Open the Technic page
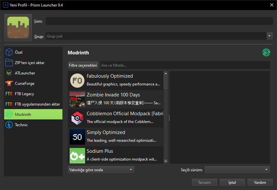Image resolution: width=277 pixels, height=190 pixels. tap(33, 125)
